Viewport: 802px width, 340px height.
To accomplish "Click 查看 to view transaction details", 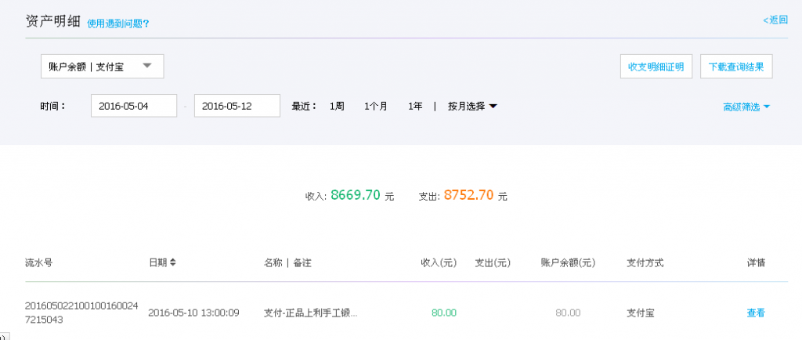I will click(755, 313).
